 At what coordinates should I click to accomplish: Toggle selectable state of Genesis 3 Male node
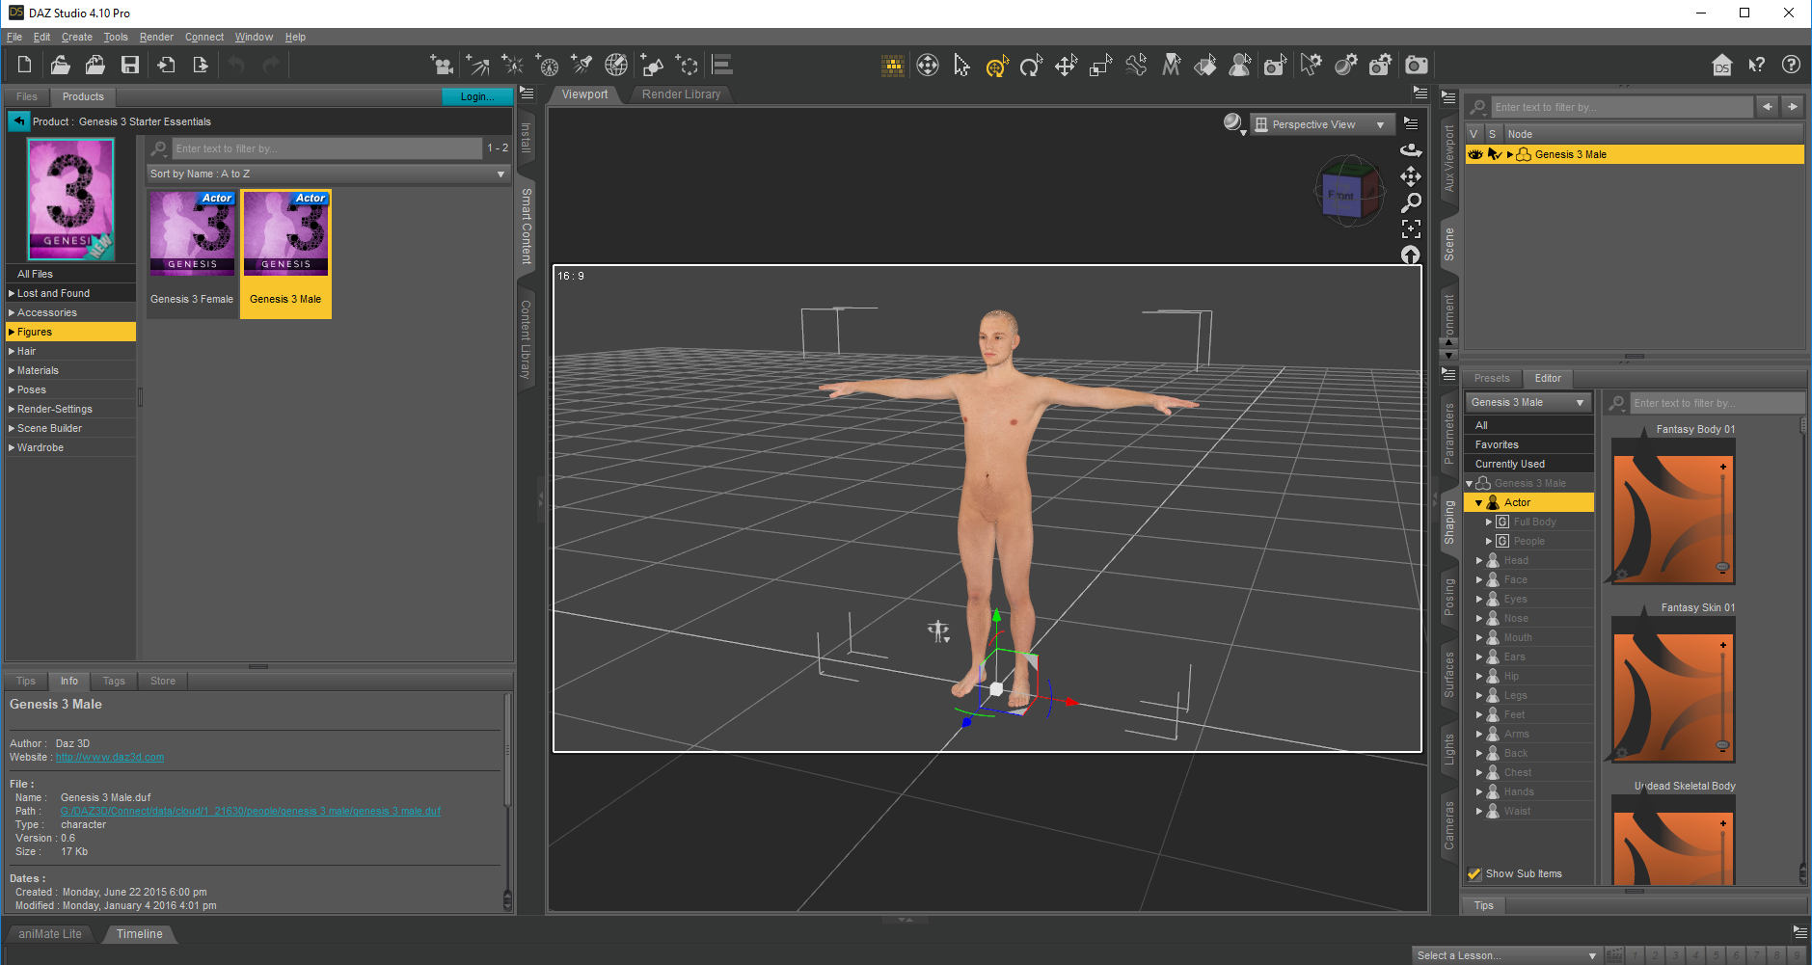coord(1494,154)
